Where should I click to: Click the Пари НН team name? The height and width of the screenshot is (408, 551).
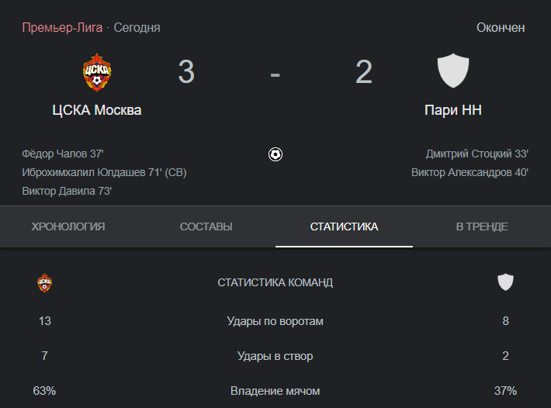point(453,110)
